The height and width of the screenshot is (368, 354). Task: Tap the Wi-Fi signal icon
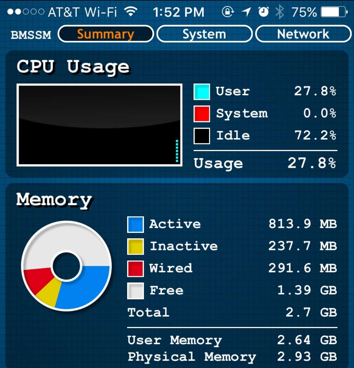pyautogui.click(x=131, y=12)
